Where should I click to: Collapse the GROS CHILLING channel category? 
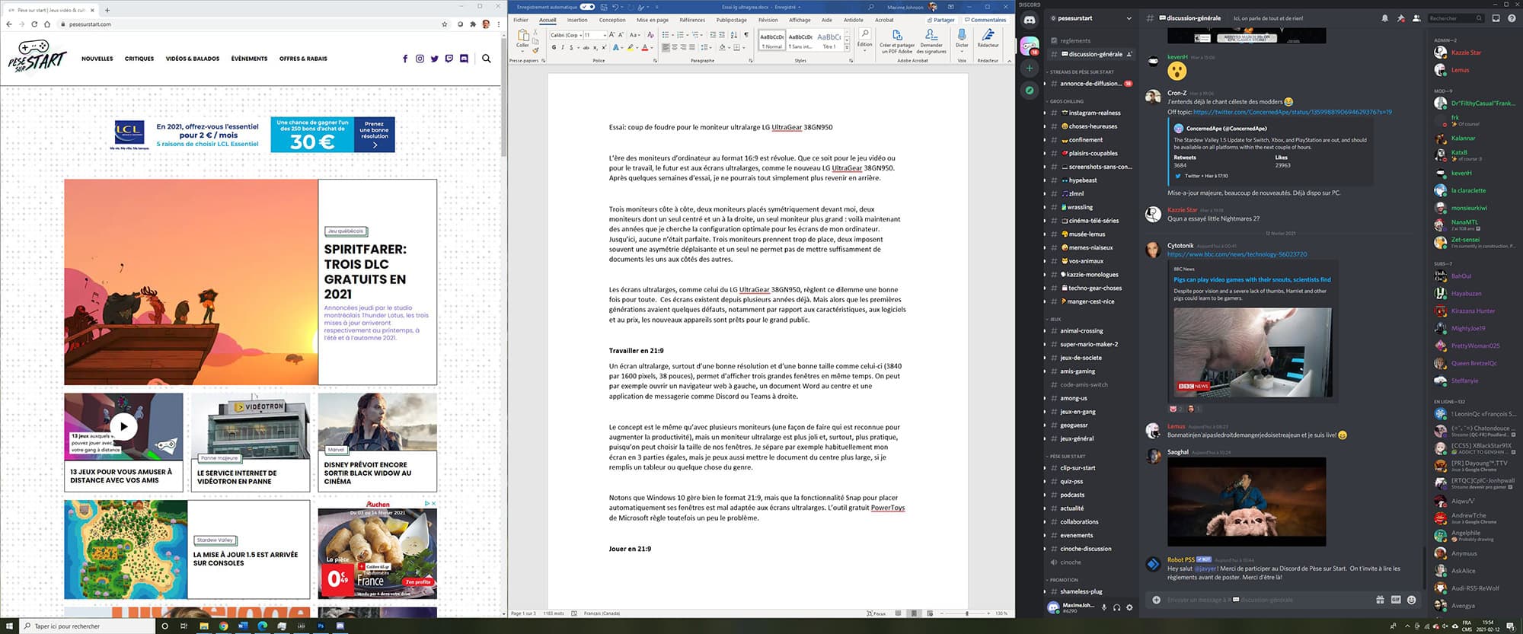tap(1066, 101)
